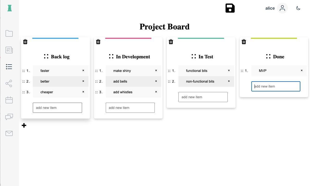This screenshot has height=186, width=310.
Task: Remove the 'MVP' item from Done
Action: [x=302, y=70]
